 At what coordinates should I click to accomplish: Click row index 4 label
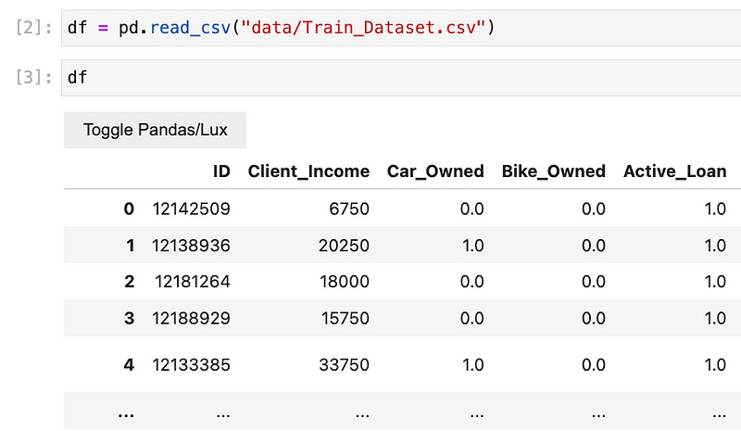click(x=129, y=365)
